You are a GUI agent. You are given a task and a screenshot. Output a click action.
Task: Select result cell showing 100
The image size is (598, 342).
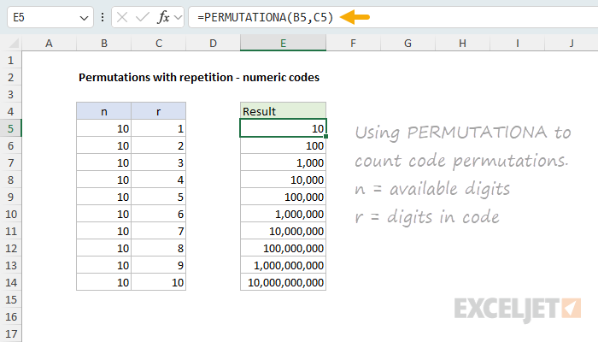pos(283,145)
